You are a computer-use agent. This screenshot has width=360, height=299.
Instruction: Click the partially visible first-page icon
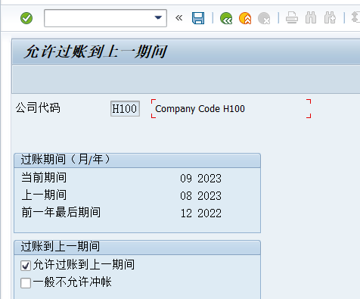[x=355, y=17]
